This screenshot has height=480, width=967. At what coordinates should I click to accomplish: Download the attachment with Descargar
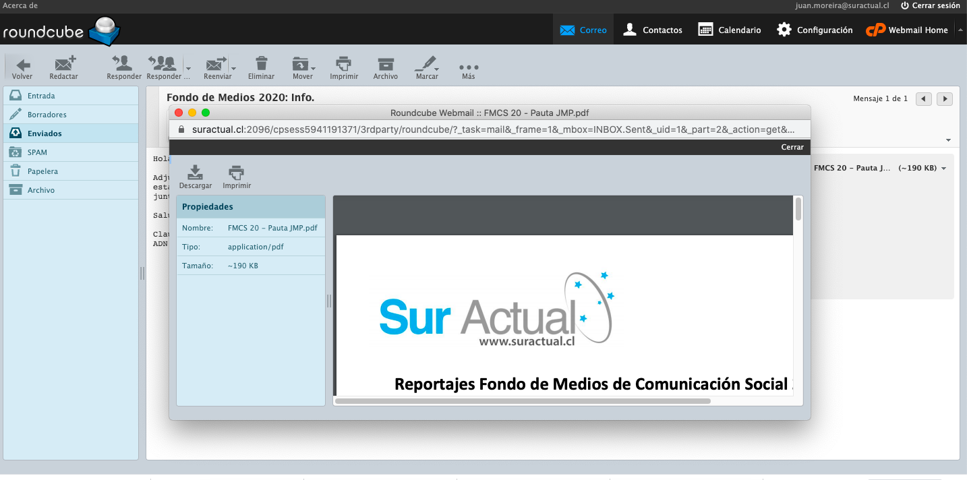tap(196, 177)
